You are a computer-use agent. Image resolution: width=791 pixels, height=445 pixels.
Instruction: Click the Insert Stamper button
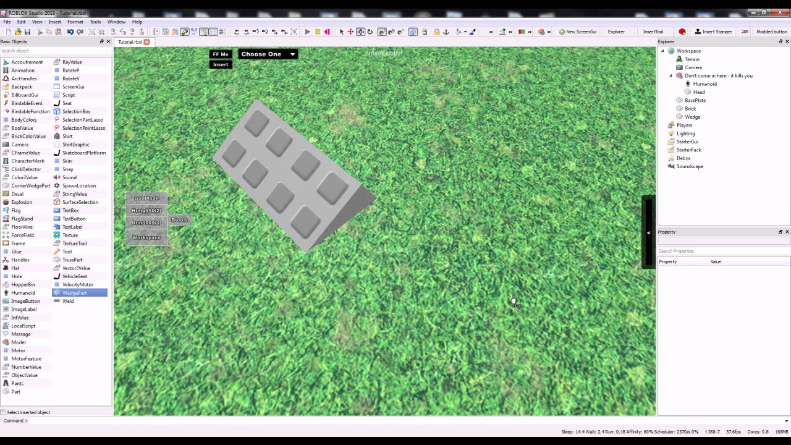tap(713, 32)
